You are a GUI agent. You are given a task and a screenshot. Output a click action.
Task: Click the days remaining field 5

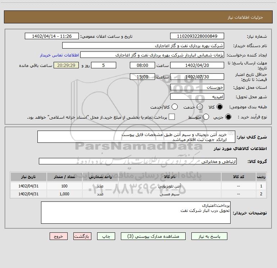coord(104,65)
